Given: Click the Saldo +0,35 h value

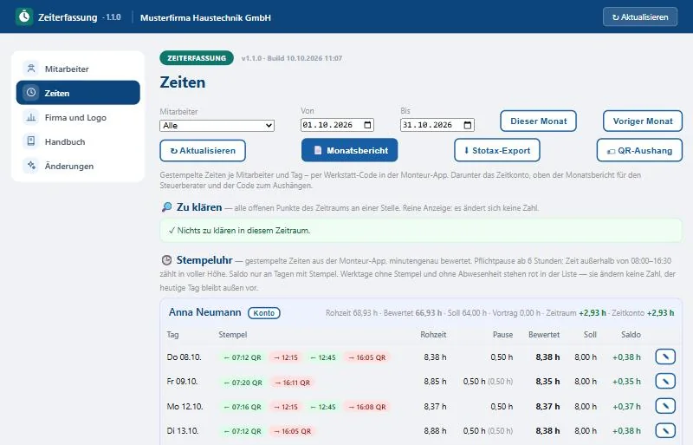Looking at the screenshot, I should [626, 381].
